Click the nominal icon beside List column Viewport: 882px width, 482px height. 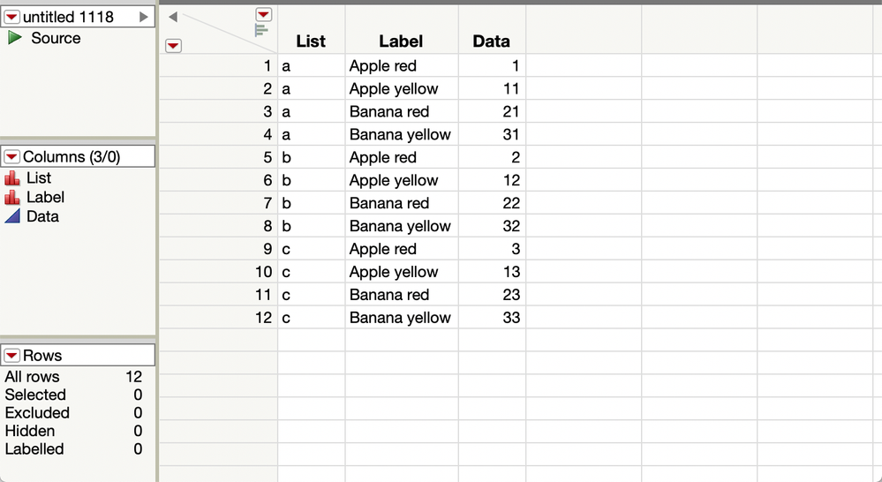click(12, 178)
